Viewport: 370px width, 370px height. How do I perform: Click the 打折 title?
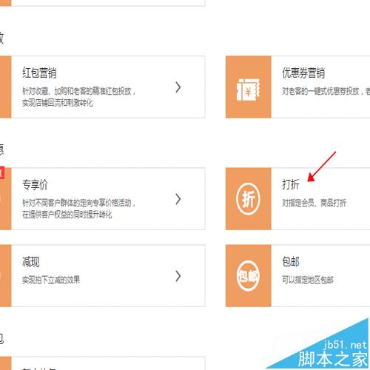291,184
